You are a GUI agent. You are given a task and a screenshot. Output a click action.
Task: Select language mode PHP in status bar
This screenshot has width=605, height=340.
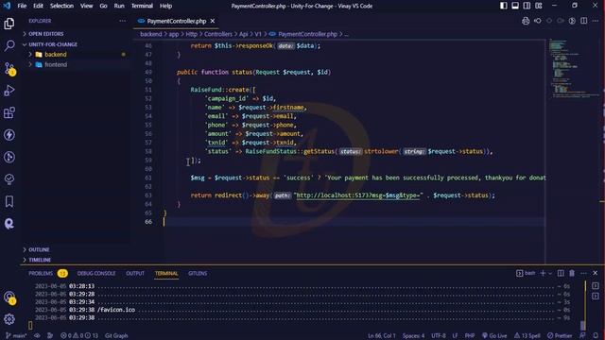(x=470, y=336)
